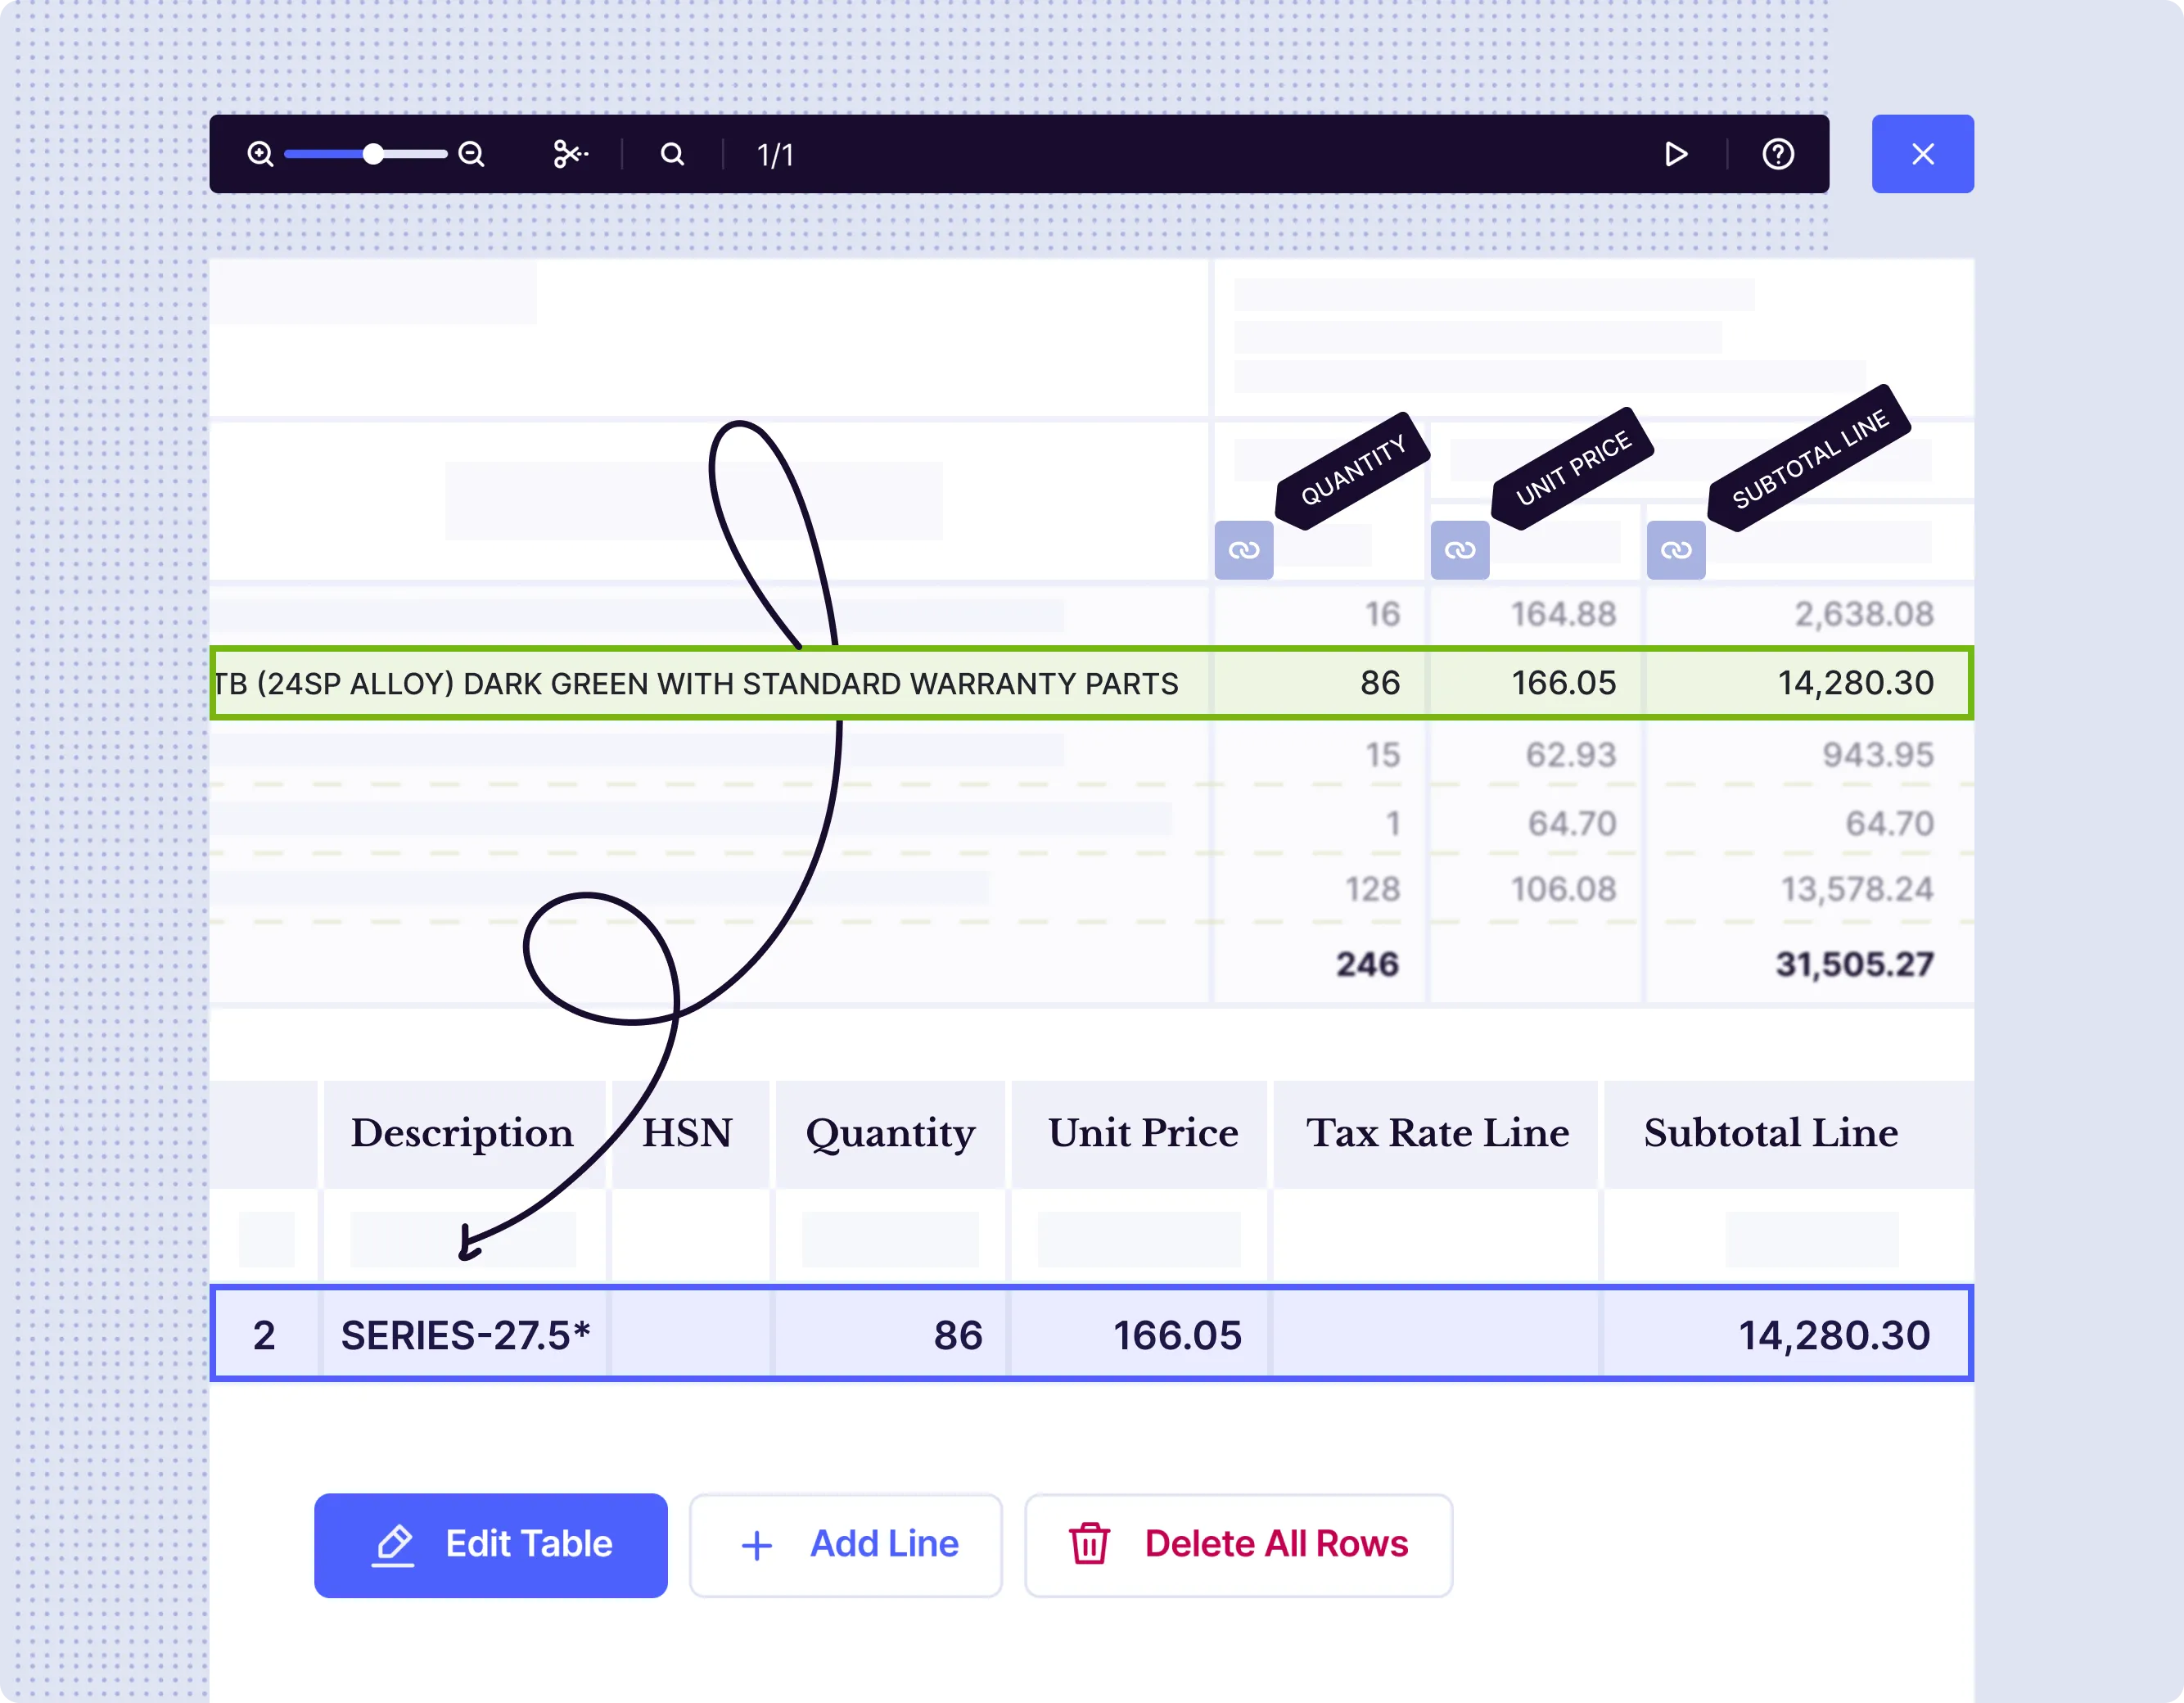Image resolution: width=2184 pixels, height=1703 pixels.
Task: Click the Edit Table button
Action: pos(490,1544)
